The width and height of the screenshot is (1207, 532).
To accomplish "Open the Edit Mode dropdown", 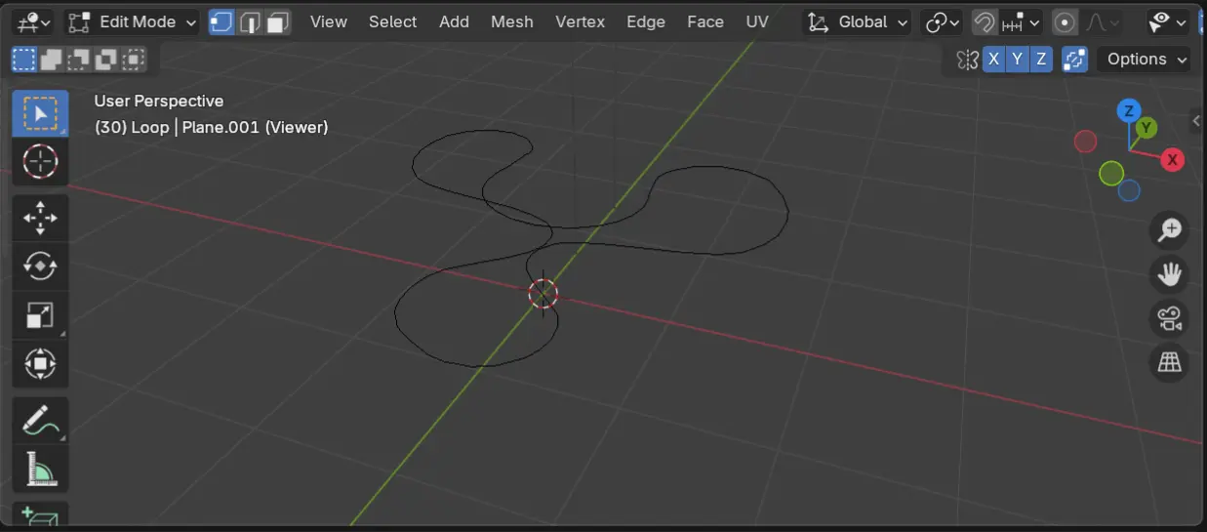I will [x=133, y=22].
